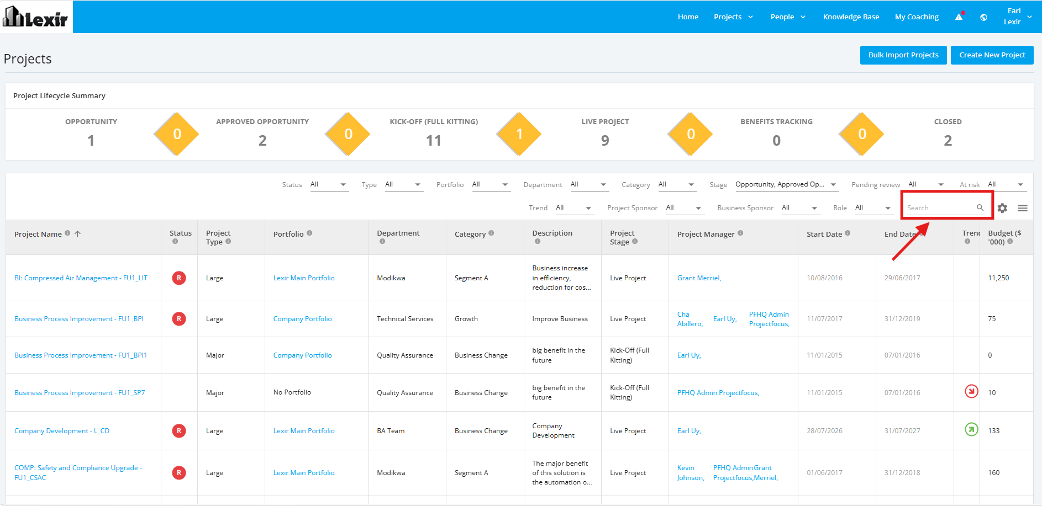This screenshot has height=506, width=1042.
Task: Open the notifications alert icon
Action: click(959, 17)
